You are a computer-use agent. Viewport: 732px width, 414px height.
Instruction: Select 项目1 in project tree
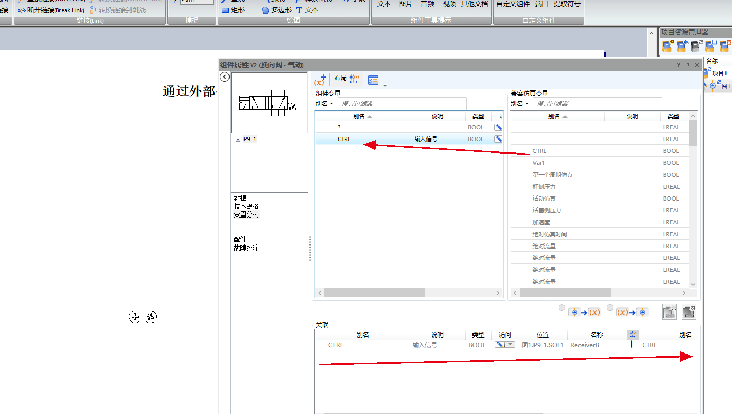tap(720, 73)
